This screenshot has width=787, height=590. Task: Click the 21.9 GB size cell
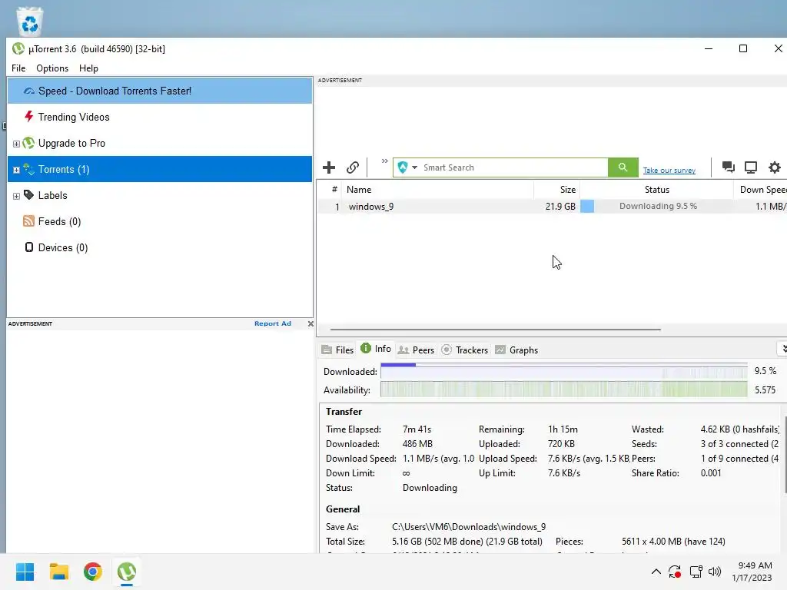coord(560,206)
